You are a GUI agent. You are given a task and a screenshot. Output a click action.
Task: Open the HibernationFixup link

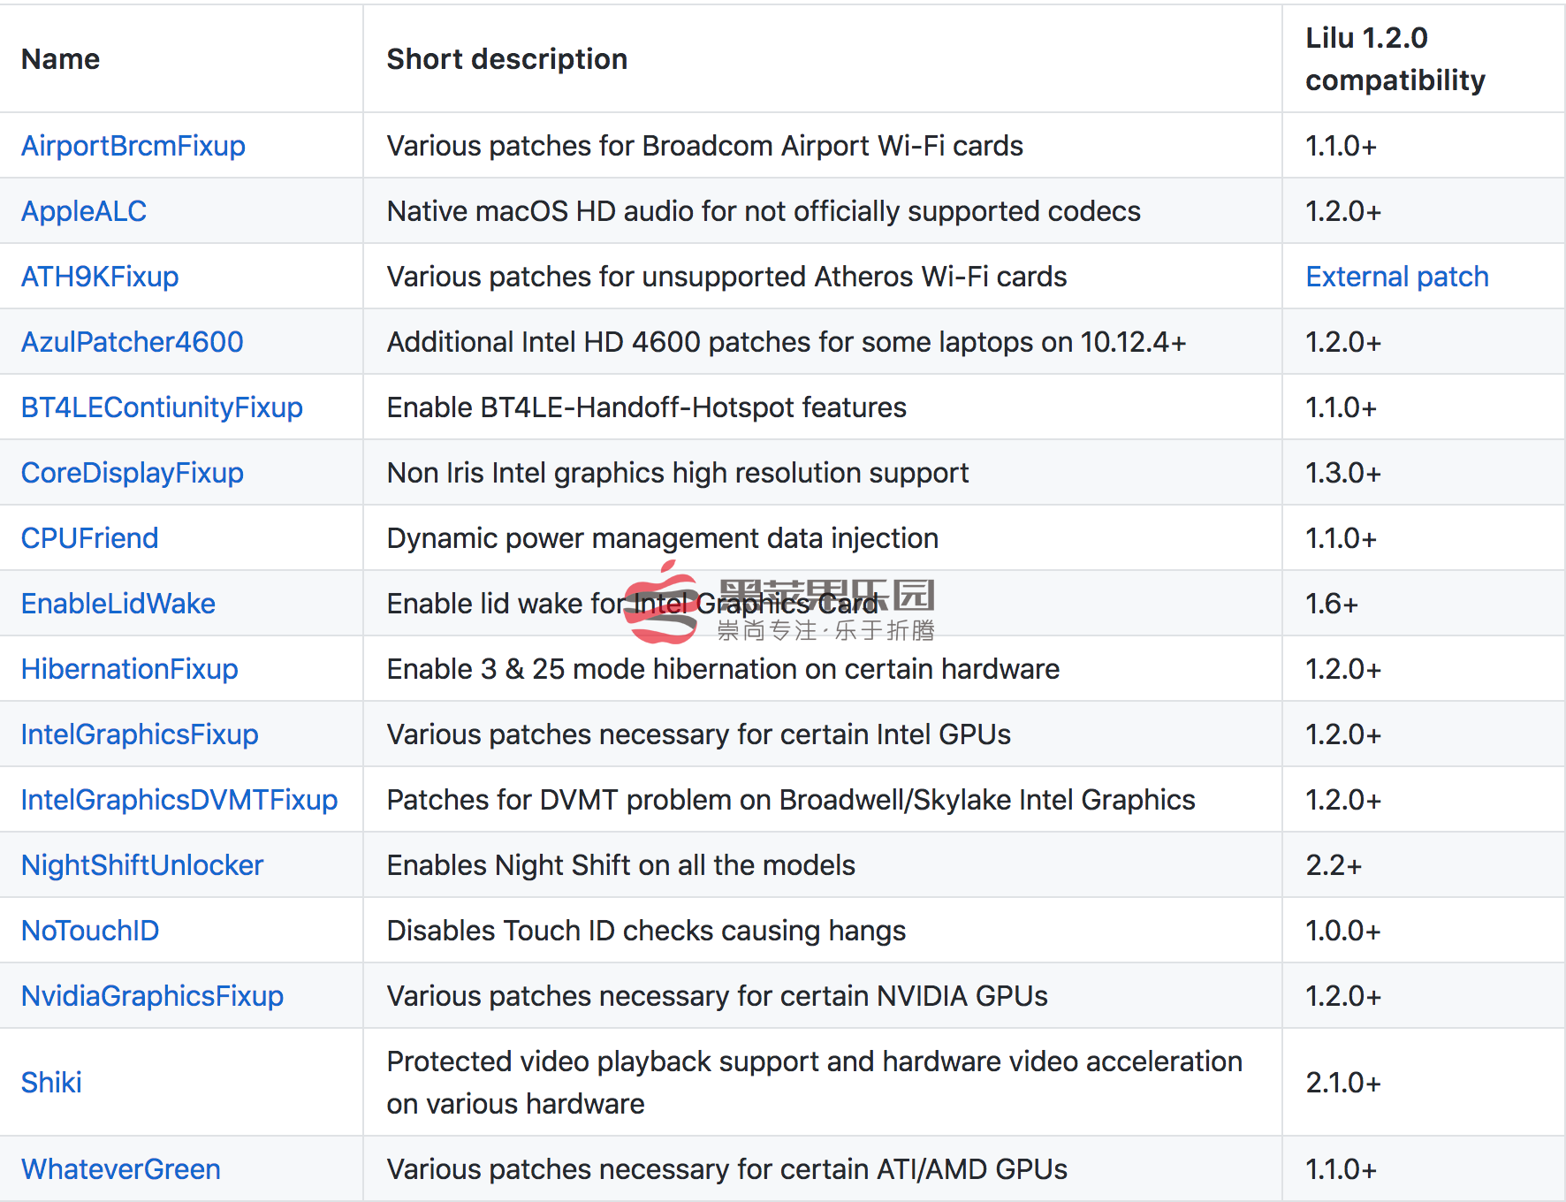pos(130,669)
